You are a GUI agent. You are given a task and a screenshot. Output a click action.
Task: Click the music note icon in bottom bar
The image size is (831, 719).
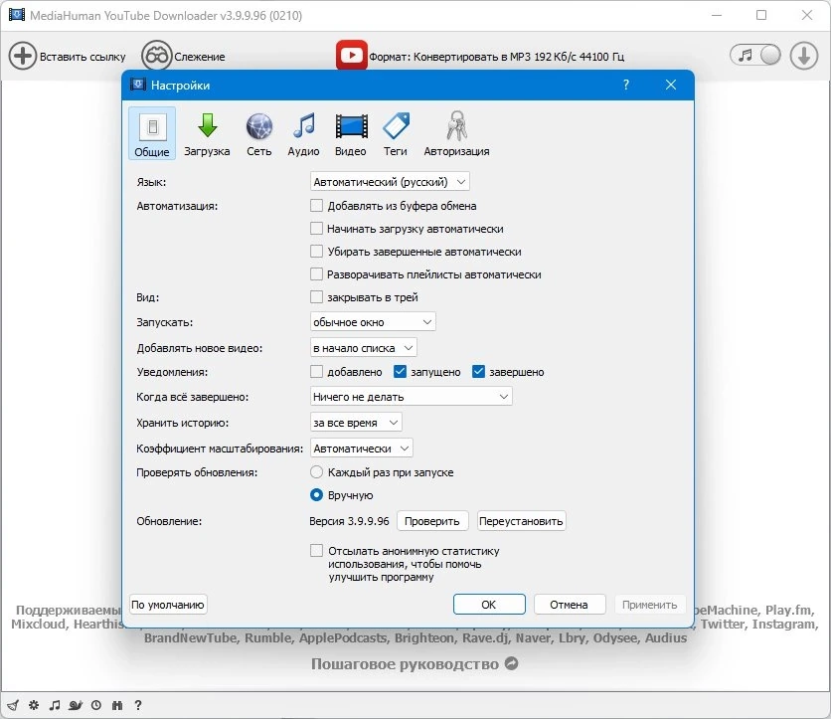(55, 705)
